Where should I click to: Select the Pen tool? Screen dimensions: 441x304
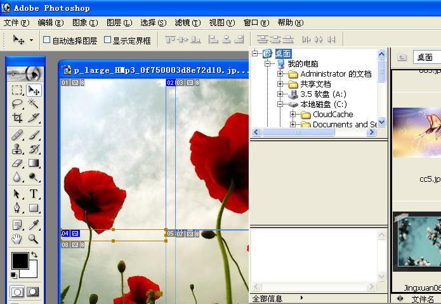[x=17, y=208]
